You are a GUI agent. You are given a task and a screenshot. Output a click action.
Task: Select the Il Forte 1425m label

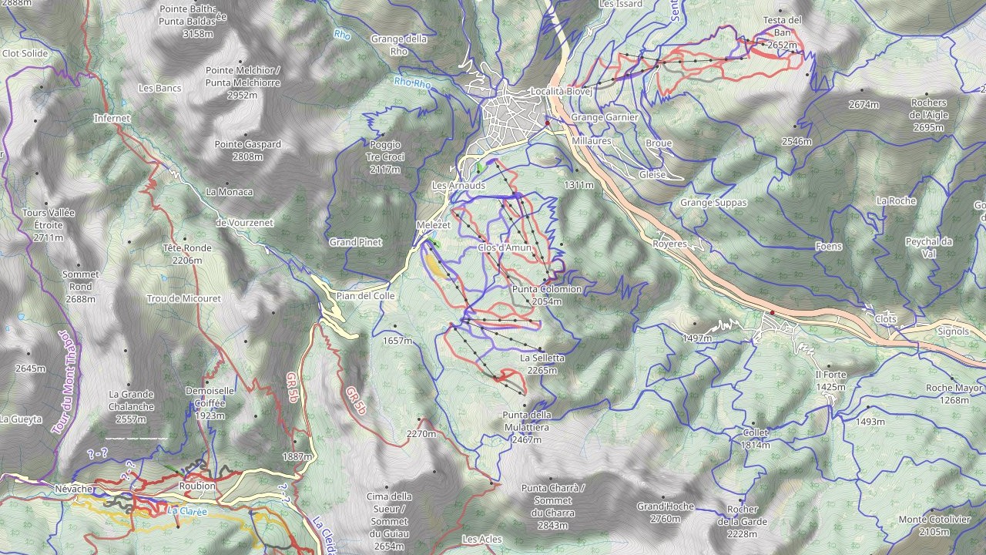831,381
